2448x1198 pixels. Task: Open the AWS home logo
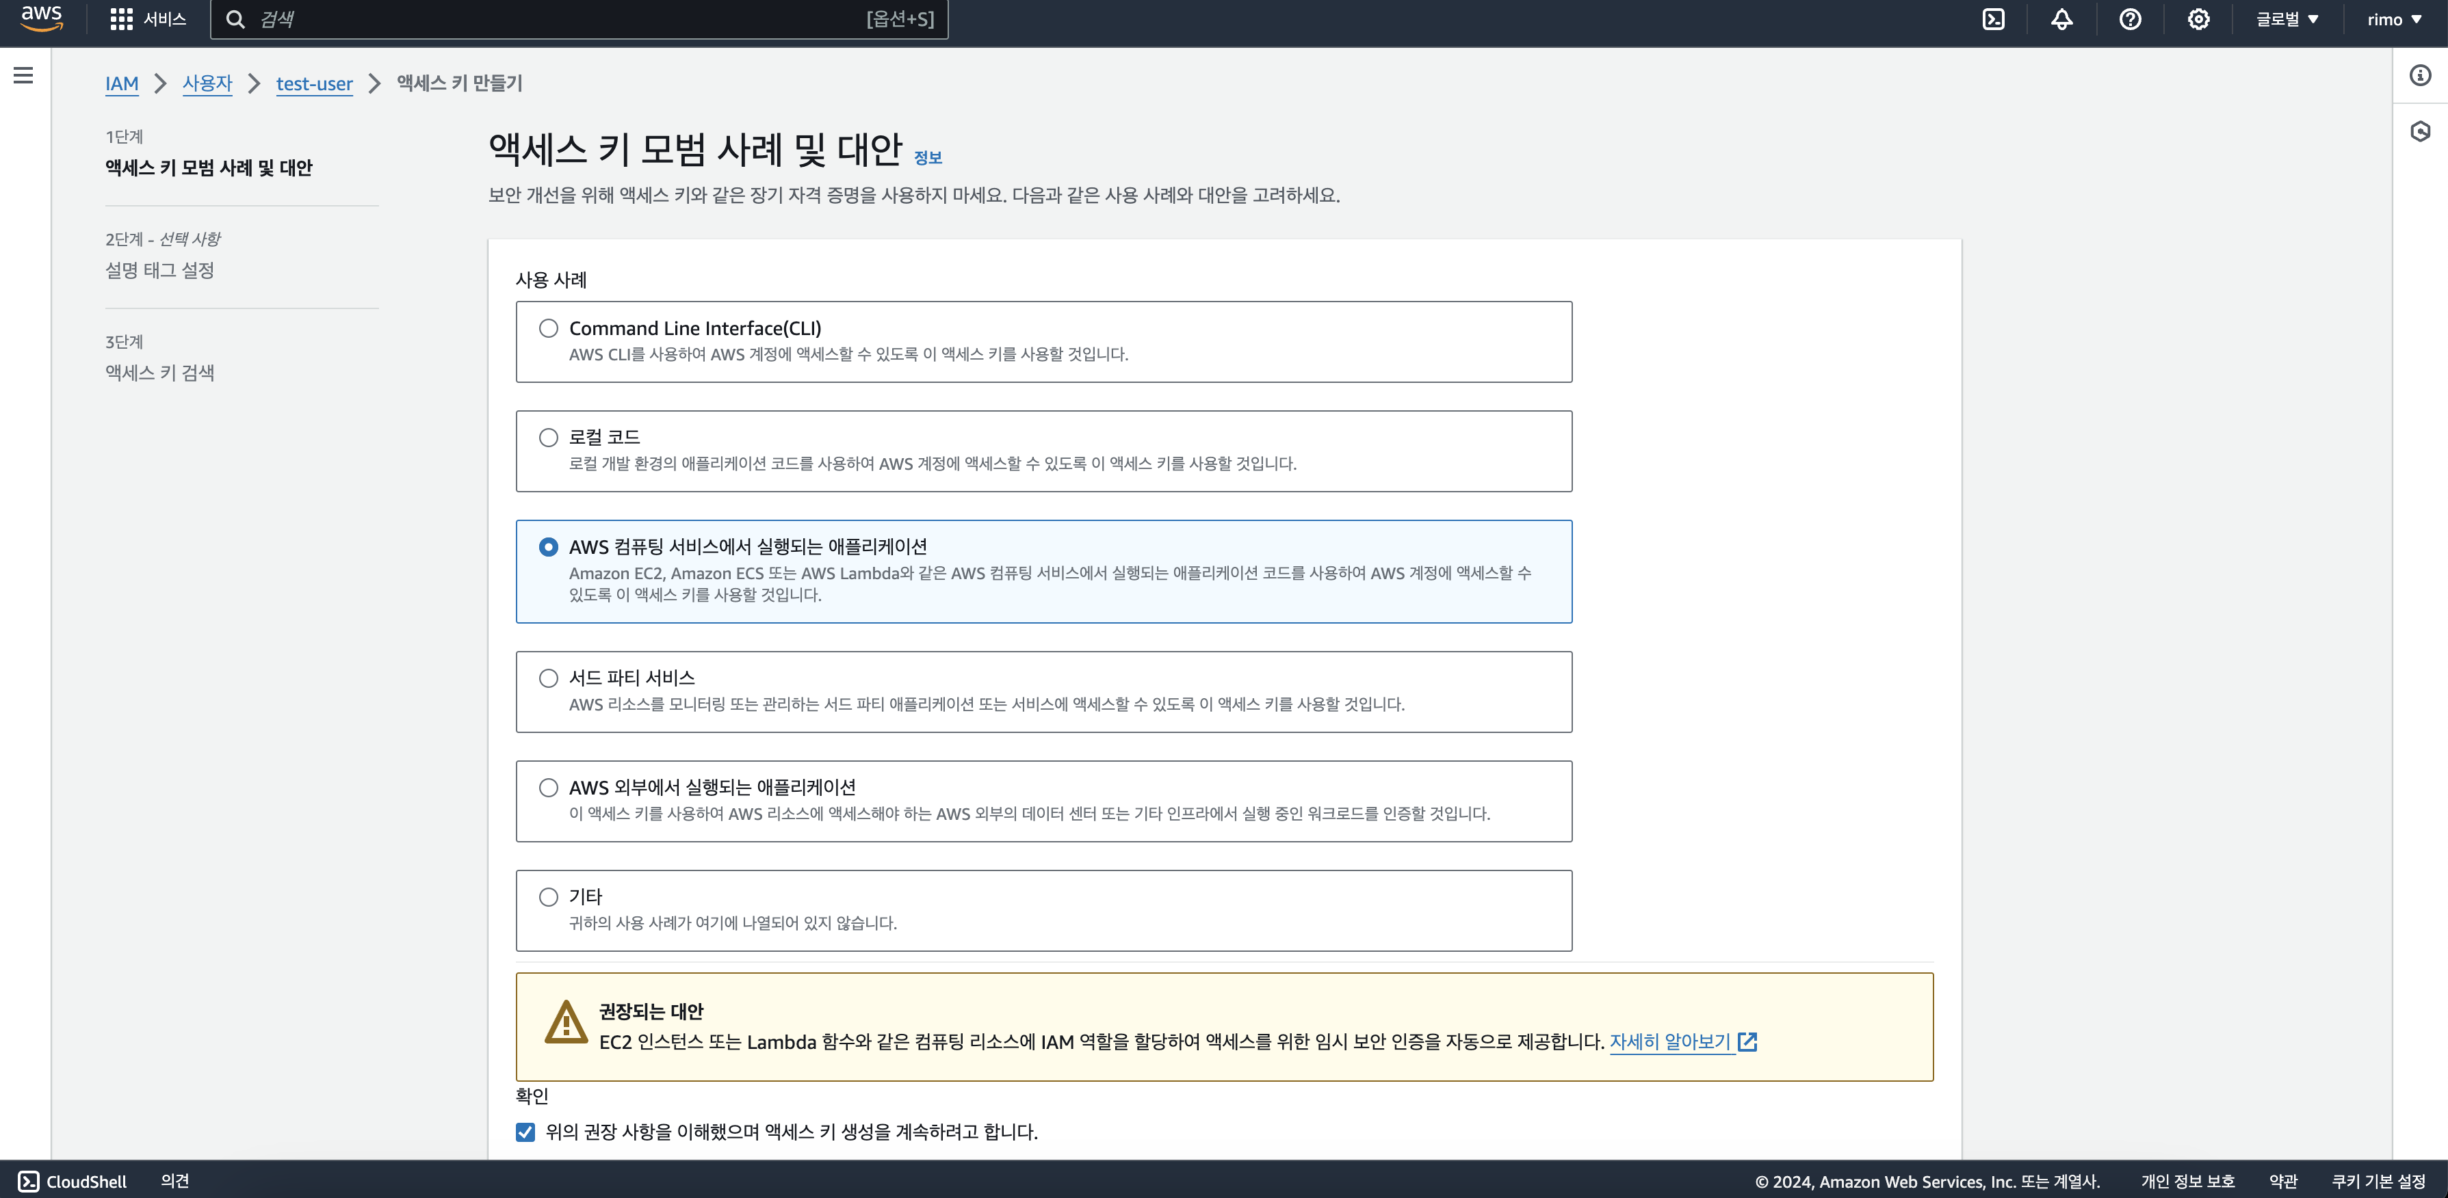point(41,18)
